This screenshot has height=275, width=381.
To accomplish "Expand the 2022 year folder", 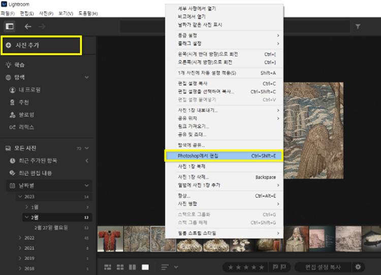I will 20,237.
